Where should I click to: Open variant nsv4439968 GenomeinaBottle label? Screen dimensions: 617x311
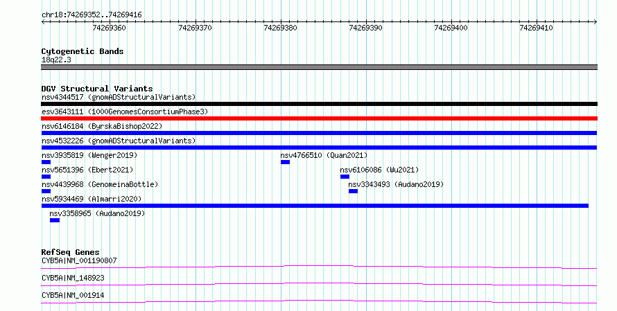[x=100, y=184]
